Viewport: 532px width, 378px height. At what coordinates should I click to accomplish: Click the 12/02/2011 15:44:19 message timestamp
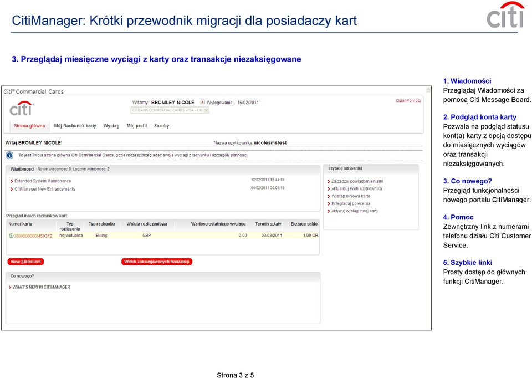[268, 180]
